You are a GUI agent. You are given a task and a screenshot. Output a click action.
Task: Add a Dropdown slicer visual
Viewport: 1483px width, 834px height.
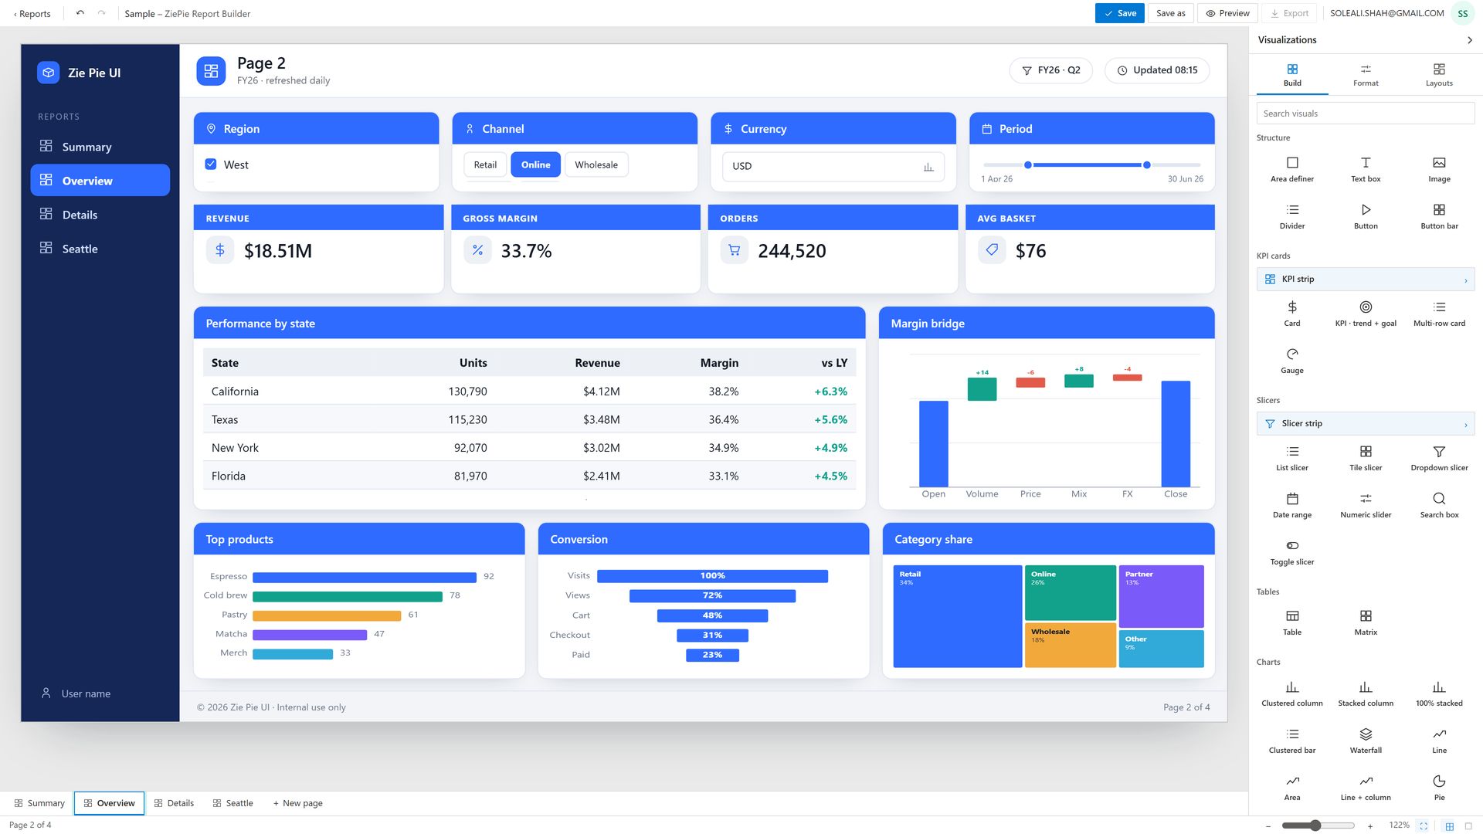click(x=1438, y=458)
